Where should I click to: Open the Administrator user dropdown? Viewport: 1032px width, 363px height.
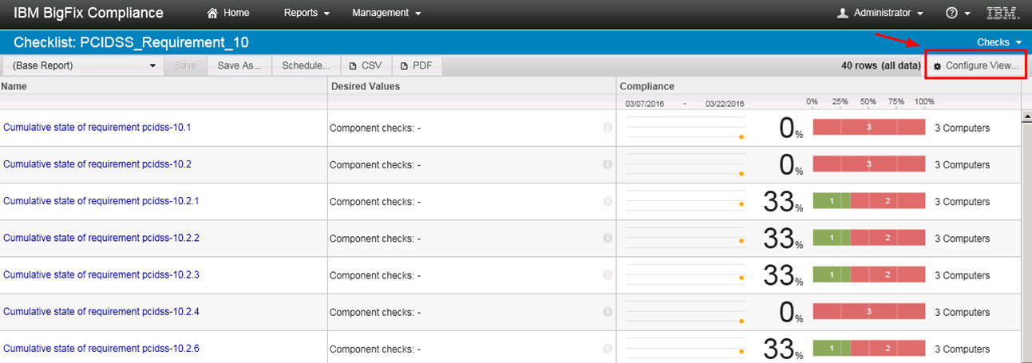(x=881, y=13)
